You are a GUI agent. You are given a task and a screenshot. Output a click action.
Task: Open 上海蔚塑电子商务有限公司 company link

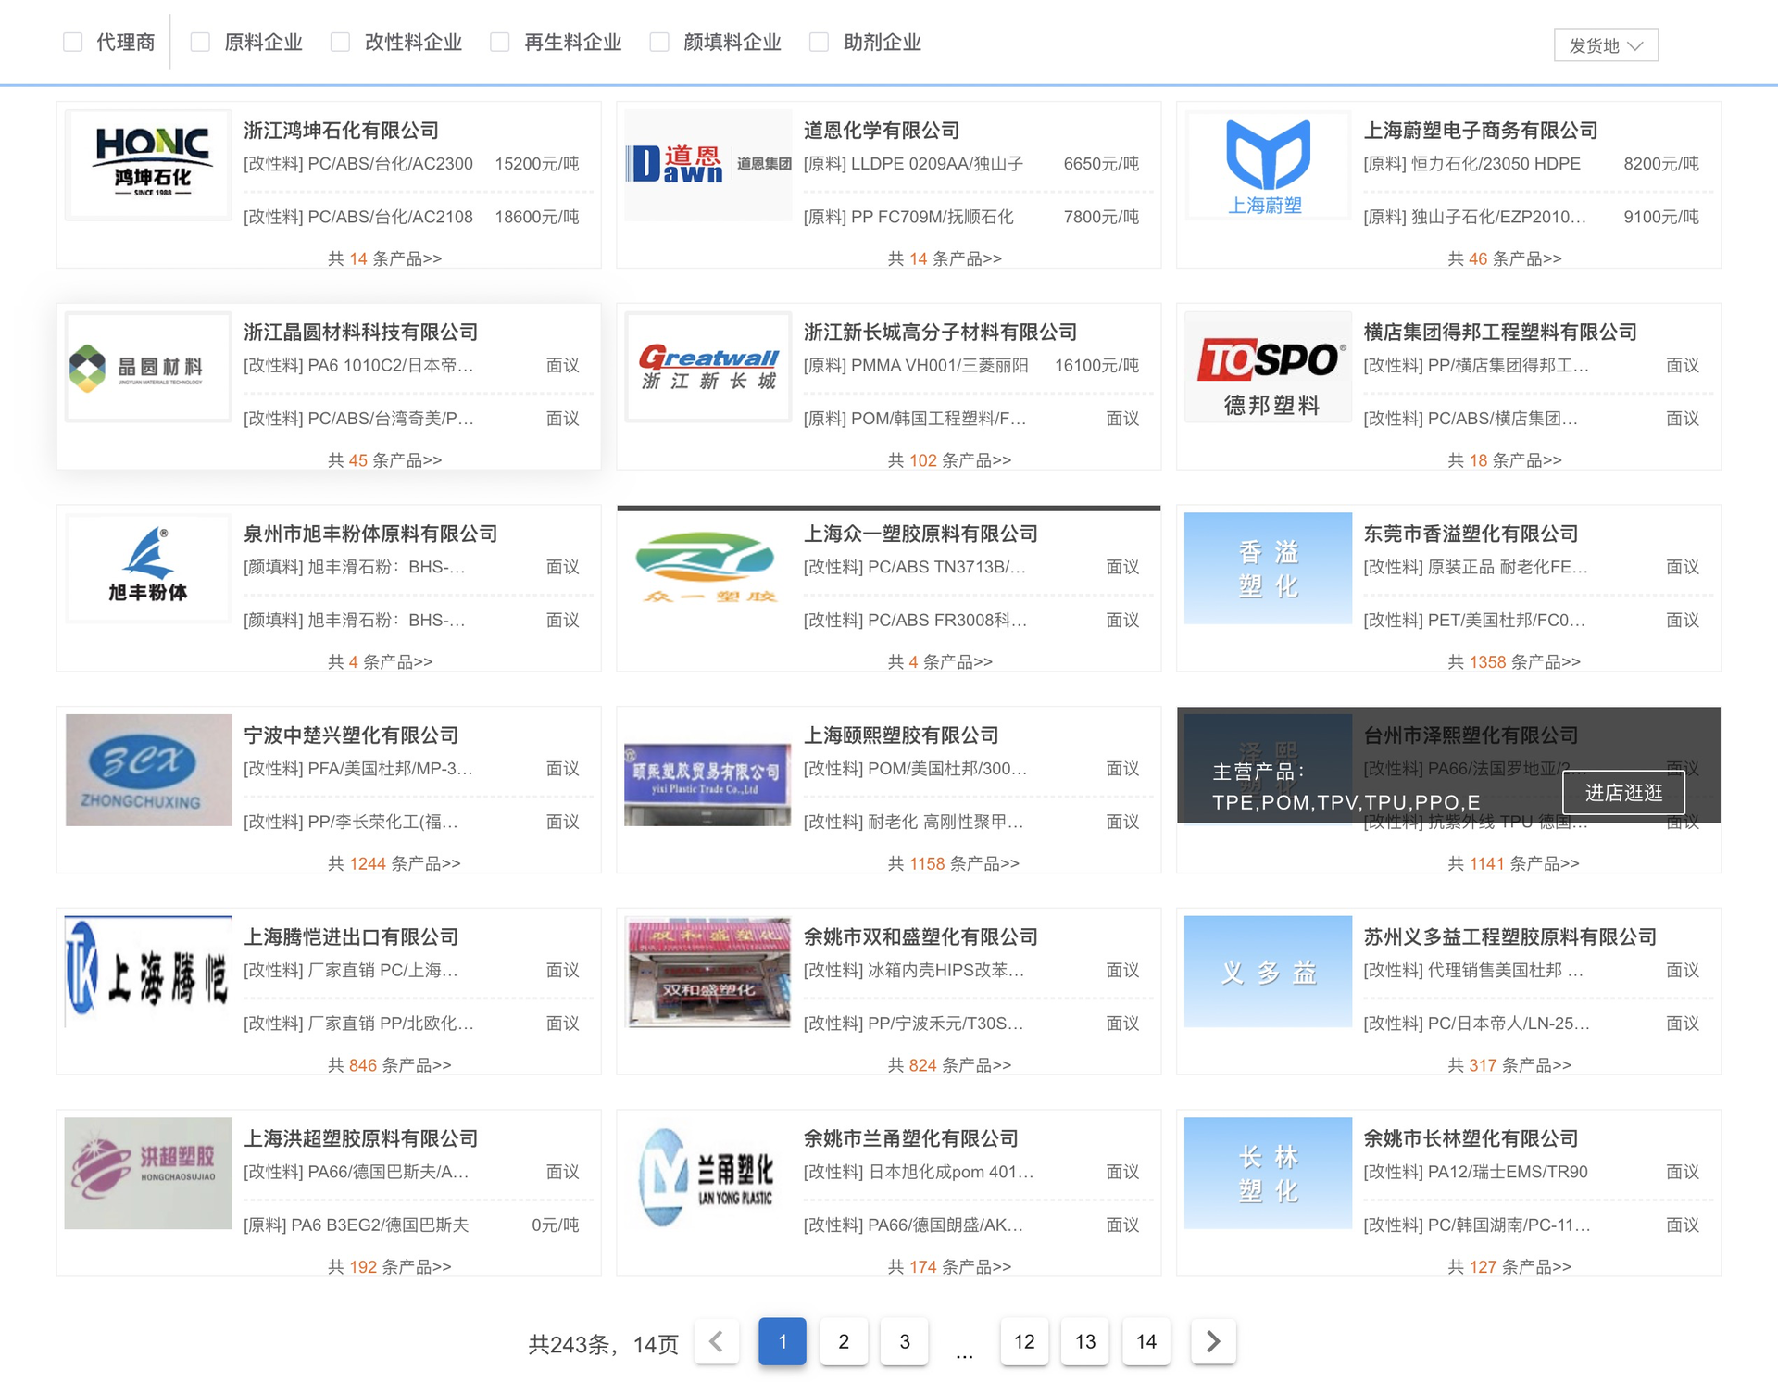1481,131
